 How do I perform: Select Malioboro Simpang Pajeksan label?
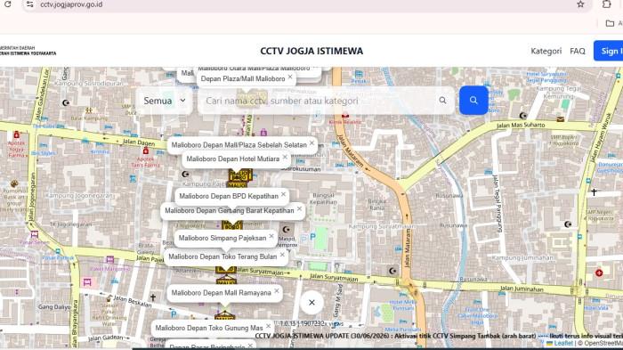[222, 238]
